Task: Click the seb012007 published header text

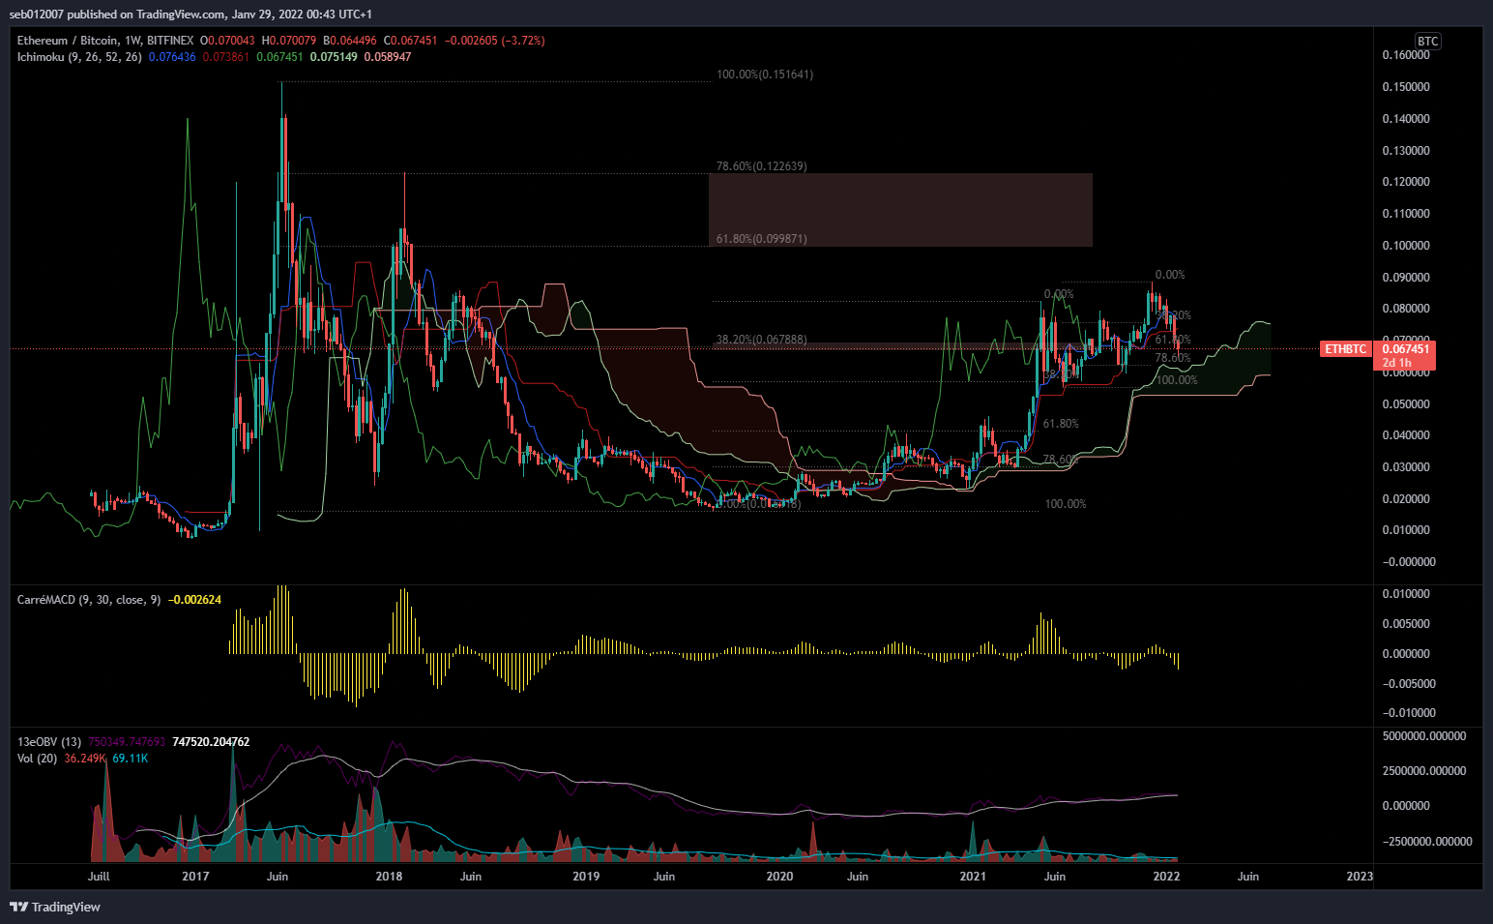Action: [190, 14]
